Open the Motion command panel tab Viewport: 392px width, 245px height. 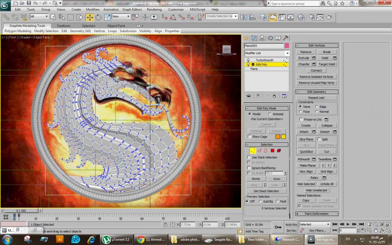click(x=270, y=38)
